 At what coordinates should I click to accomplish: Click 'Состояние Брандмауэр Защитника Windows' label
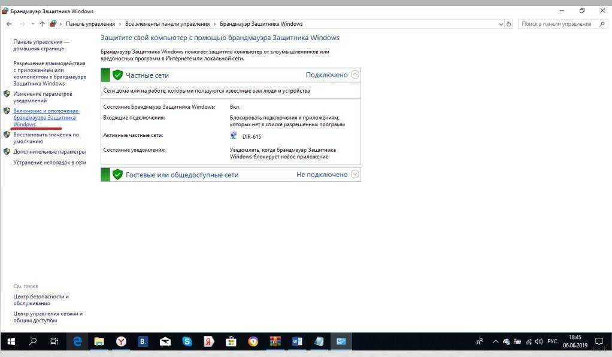[x=159, y=107]
